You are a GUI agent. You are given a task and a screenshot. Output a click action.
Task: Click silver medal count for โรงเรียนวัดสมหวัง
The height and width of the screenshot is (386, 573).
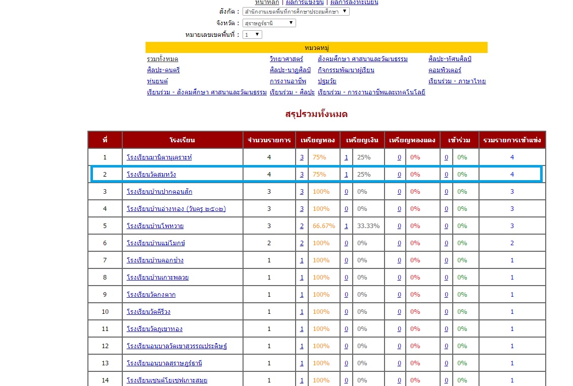[x=346, y=175]
